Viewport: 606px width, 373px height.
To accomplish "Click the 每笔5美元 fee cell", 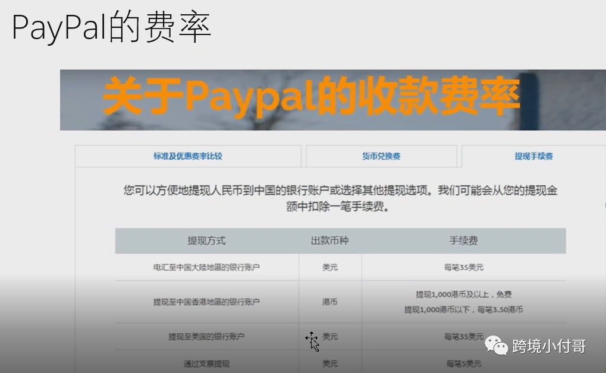I will 463,362.
